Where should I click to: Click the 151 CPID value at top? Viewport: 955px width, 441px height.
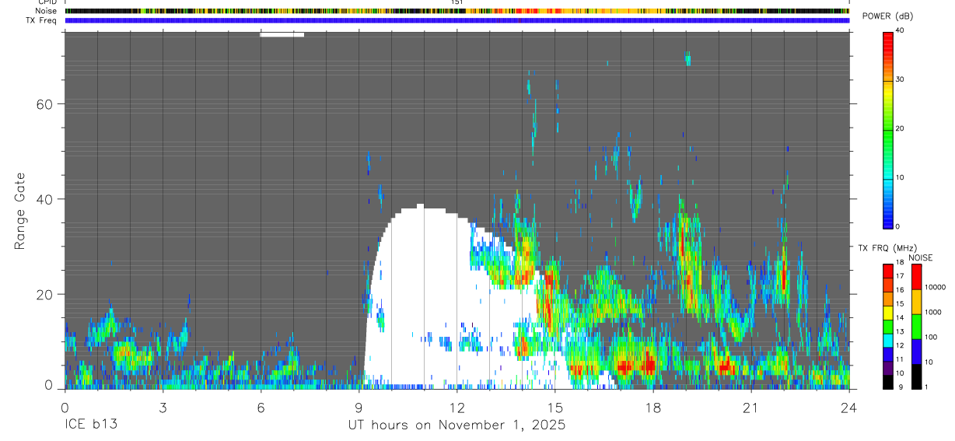(x=457, y=2)
